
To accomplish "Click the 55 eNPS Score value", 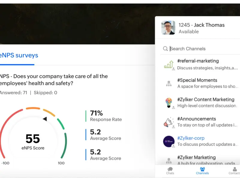I will point(33,139).
